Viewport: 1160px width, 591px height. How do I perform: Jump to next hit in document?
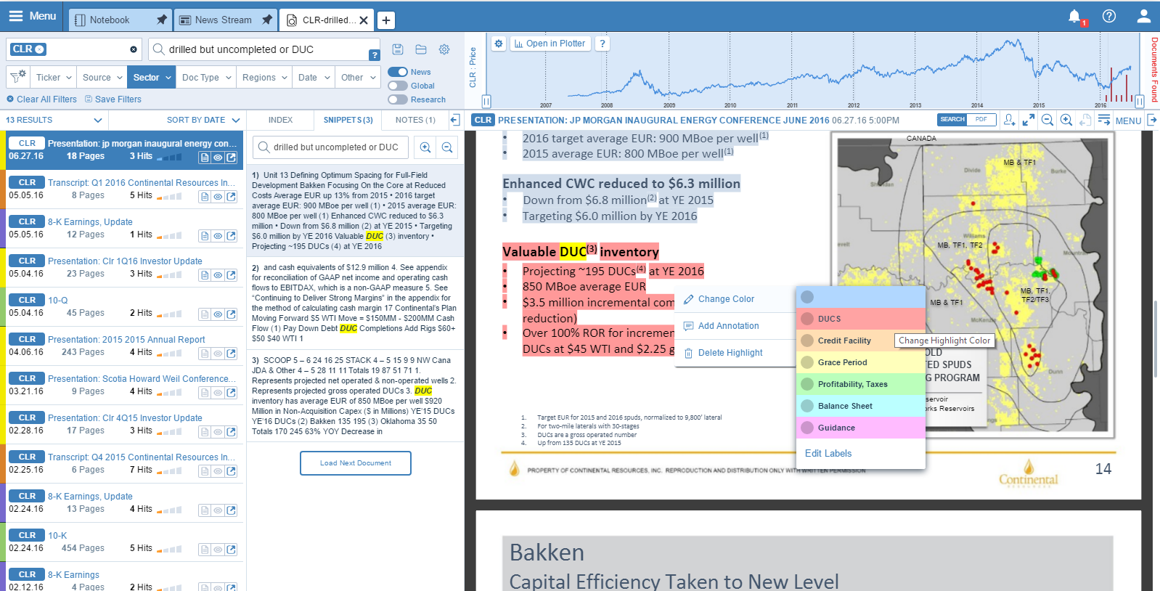click(x=1104, y=120)
